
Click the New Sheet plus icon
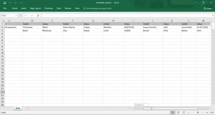click(x=28, y=109)
